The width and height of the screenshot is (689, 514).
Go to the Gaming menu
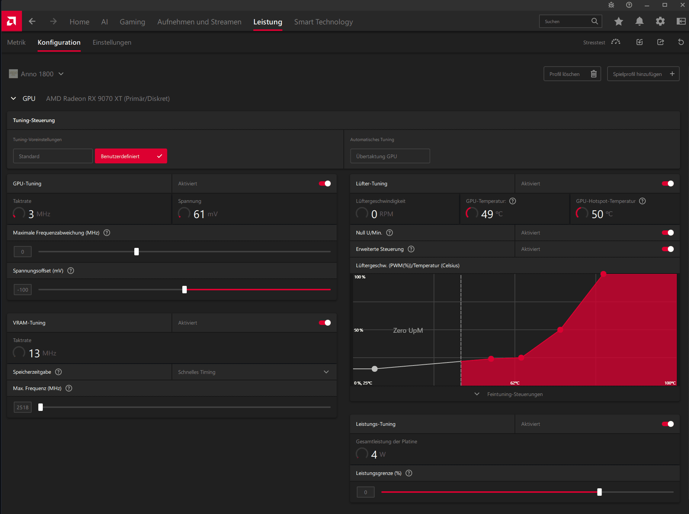[132, 22]
